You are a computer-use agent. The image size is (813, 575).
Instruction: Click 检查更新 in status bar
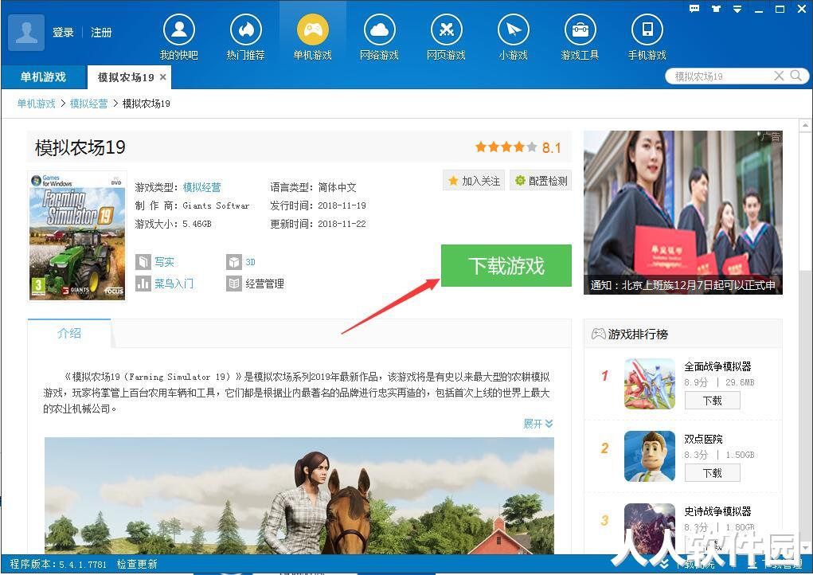(x=137, y=564)
